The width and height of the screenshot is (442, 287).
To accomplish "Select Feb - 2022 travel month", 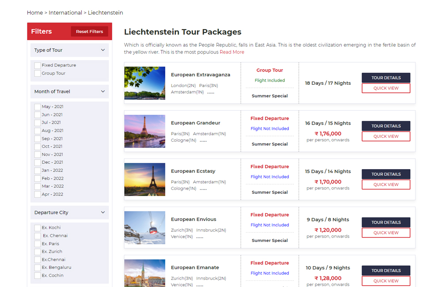I will 38,178.
